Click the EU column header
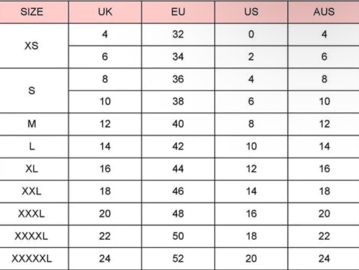This screenshot has width=359, height=270. pyautogui.click(x=178, y=12)
